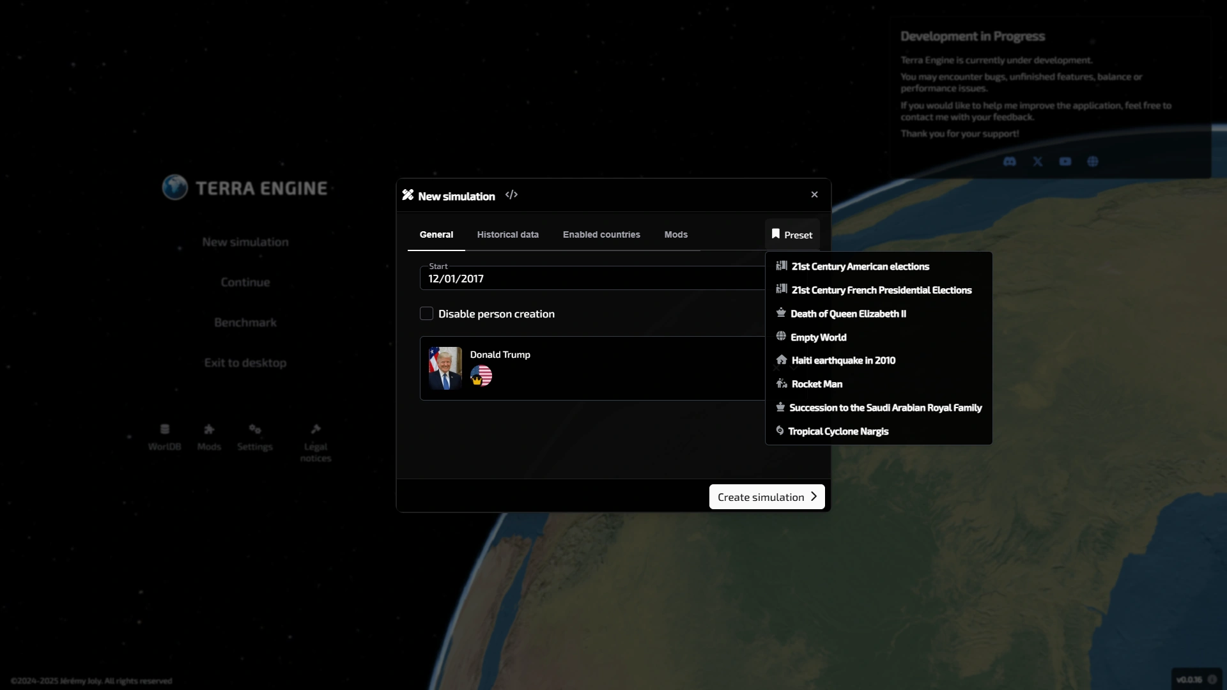The image size is (1227, 690).
Task: Open the website globe link icon
Action: (1093, 162)
